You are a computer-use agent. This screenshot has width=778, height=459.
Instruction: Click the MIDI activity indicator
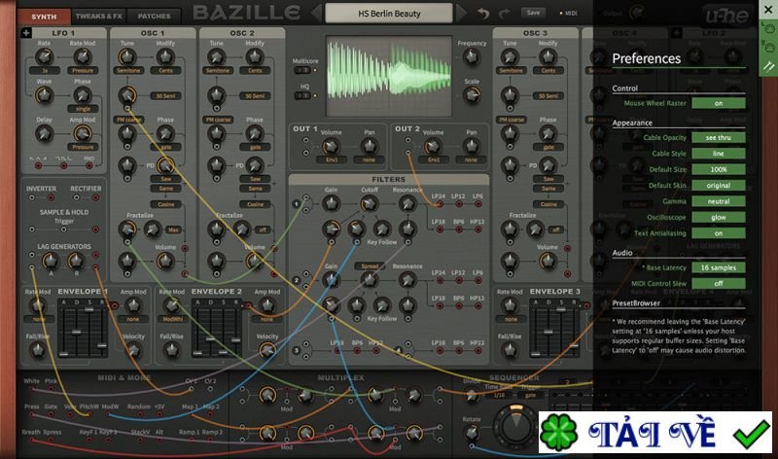(x=569, y=14)
